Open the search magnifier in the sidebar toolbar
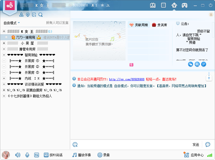 (40, 15)
